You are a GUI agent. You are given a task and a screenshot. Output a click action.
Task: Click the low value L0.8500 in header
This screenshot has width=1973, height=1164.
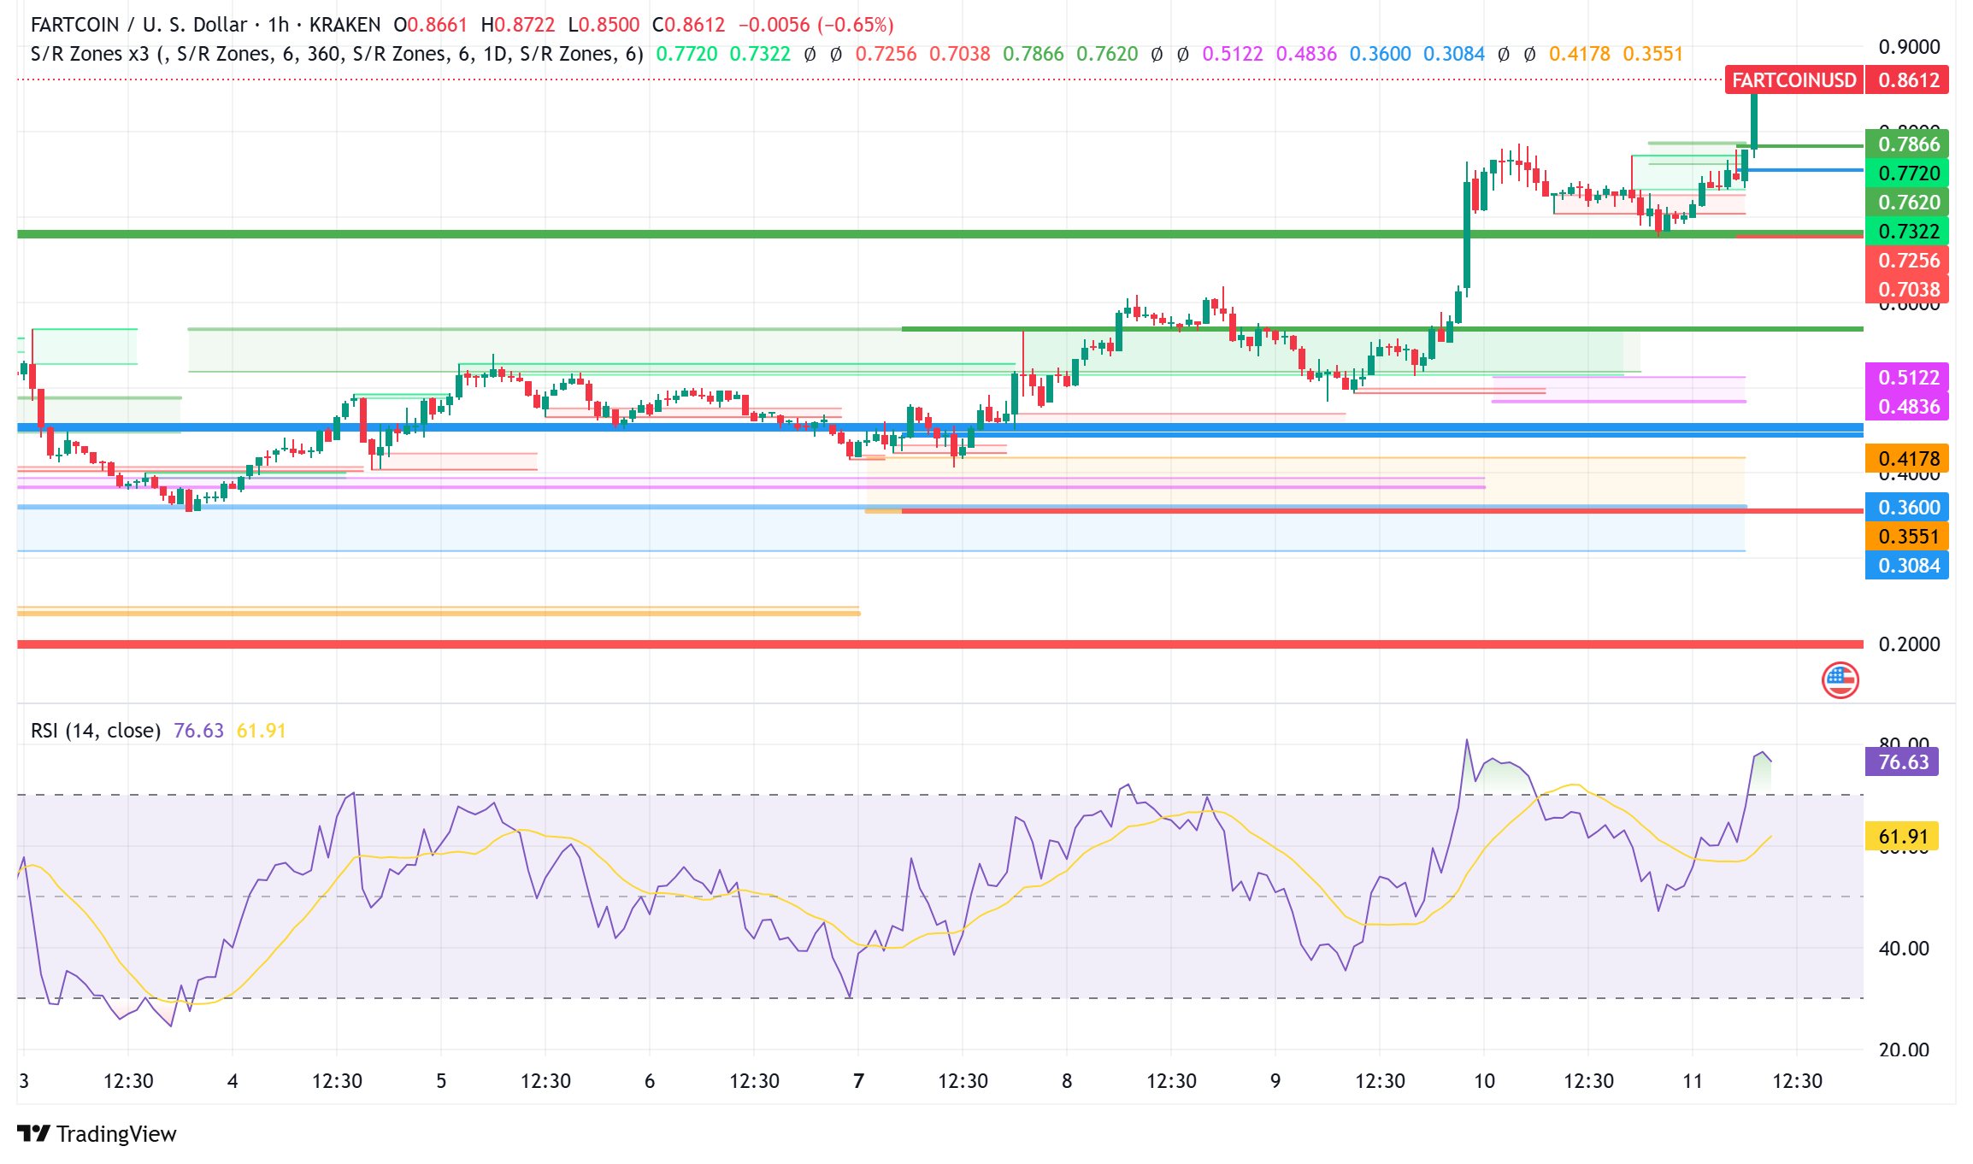pyautogui.click(x=604, y=25)
